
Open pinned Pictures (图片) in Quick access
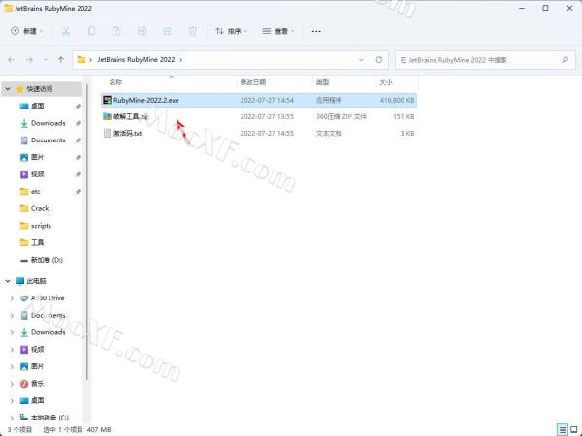pyautogui.click(x=37, y=157)
